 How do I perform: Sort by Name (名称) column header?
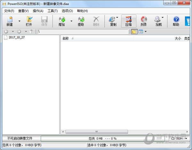point(97,39)
